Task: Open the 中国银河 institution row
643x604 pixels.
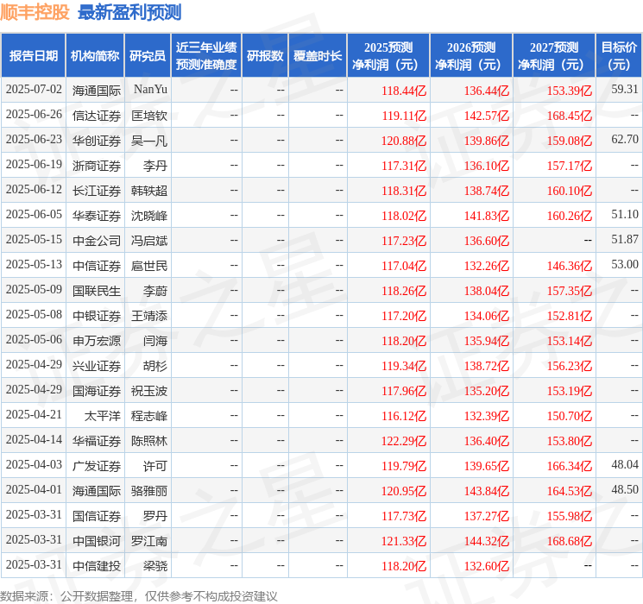Action: click(x=96, y=541)
